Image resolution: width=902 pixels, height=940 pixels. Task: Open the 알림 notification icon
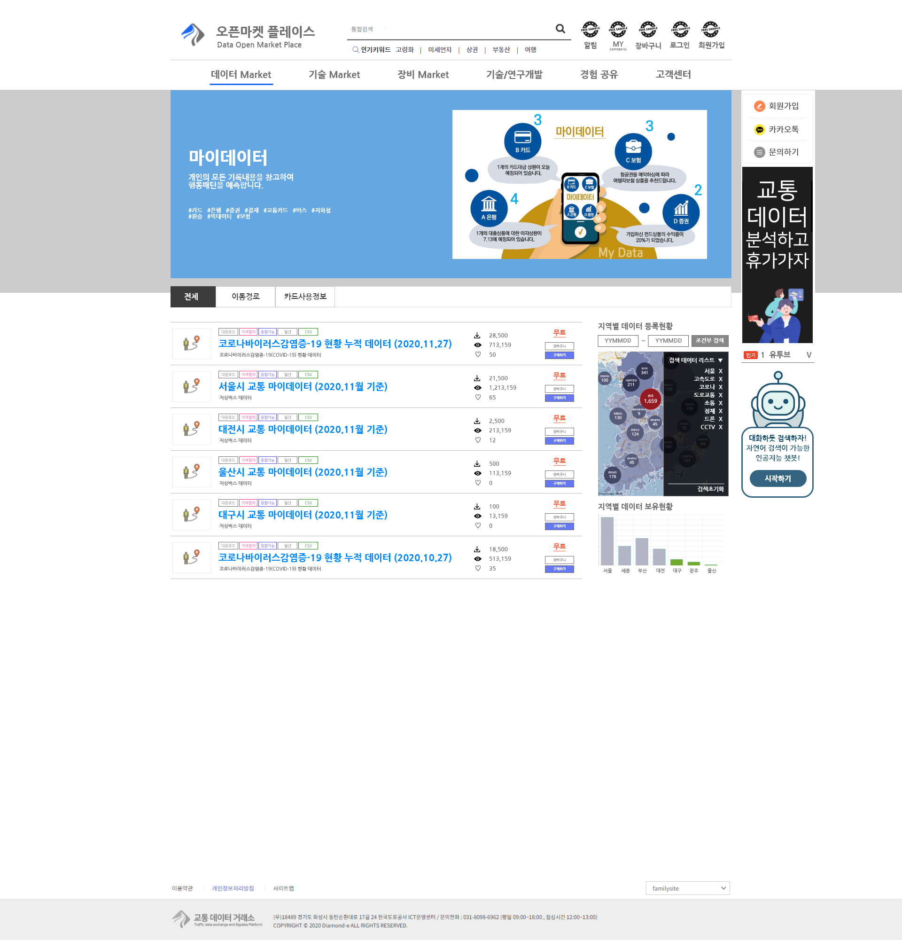[590, 30]
